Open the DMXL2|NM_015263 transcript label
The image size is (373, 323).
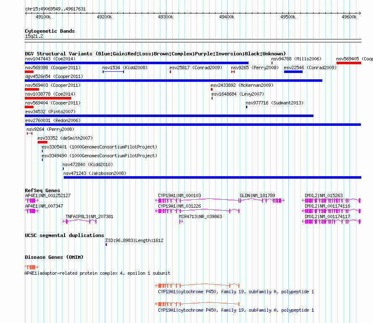click(x=324, y=195)
